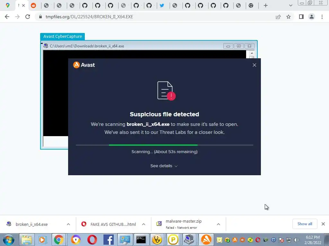Click the Avast CyberCapture label
Image resolution: width=329 pixels, height=246 pixels.
click(x=63, y=37)
